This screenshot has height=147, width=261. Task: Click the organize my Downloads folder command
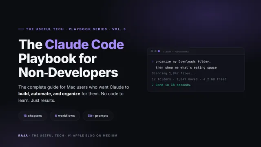183,62
